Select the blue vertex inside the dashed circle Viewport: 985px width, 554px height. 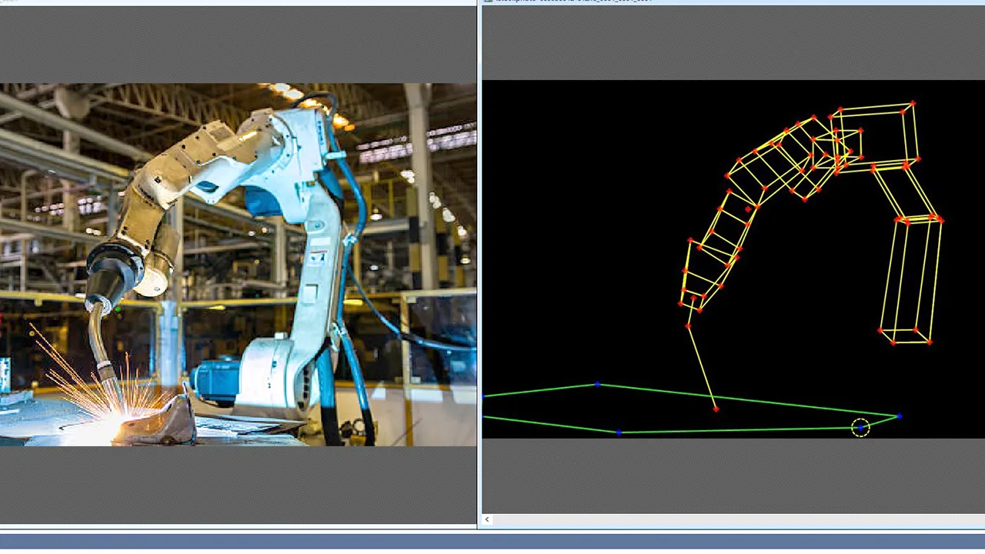coord(860,428)
